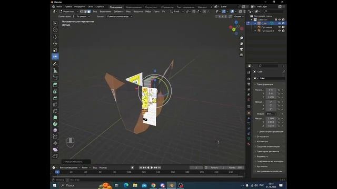Open the Playback popover in the timeline
Screen dimensions: 337x189
tap(70, 167)
